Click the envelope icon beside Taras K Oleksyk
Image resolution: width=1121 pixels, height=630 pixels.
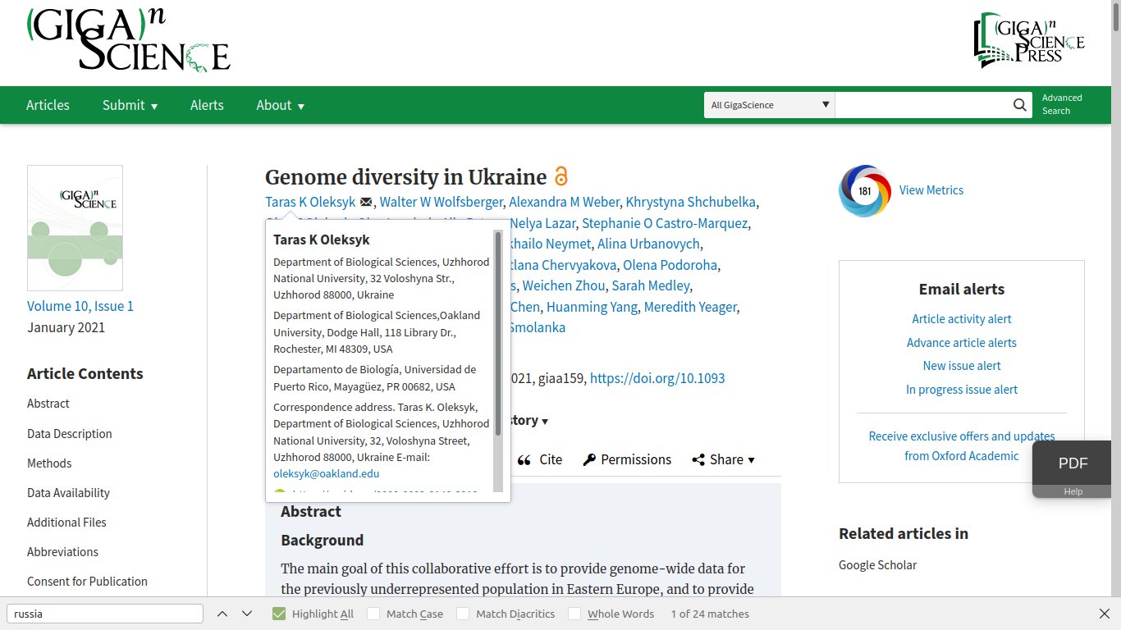pos(366,202)
